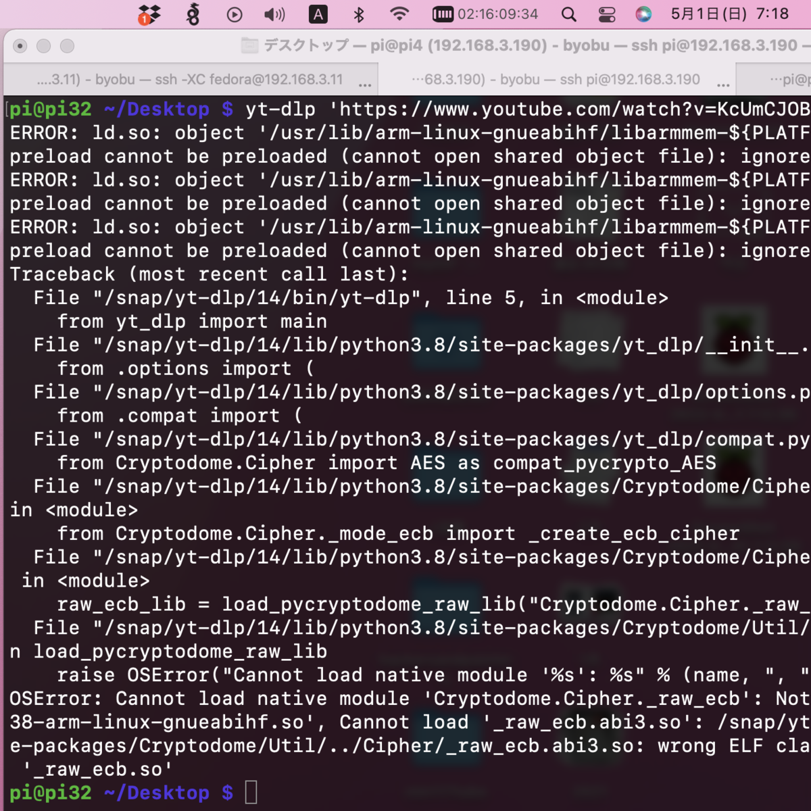
Task: Click 'from .options import (' line
Action: tap(186, 369)
